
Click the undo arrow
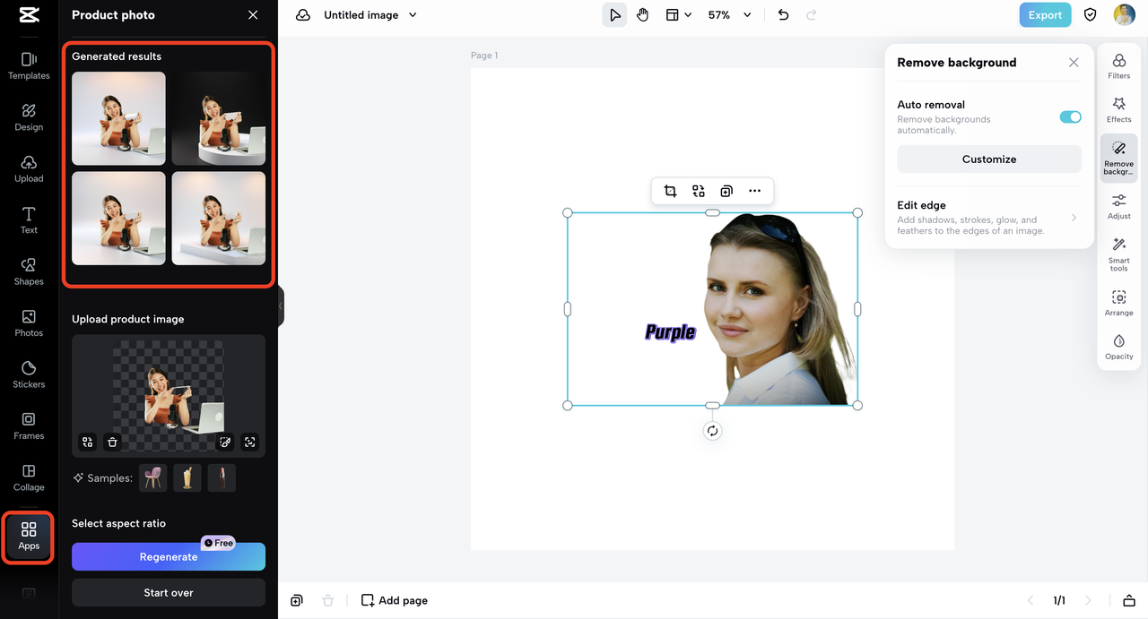[x=783, y=15]
